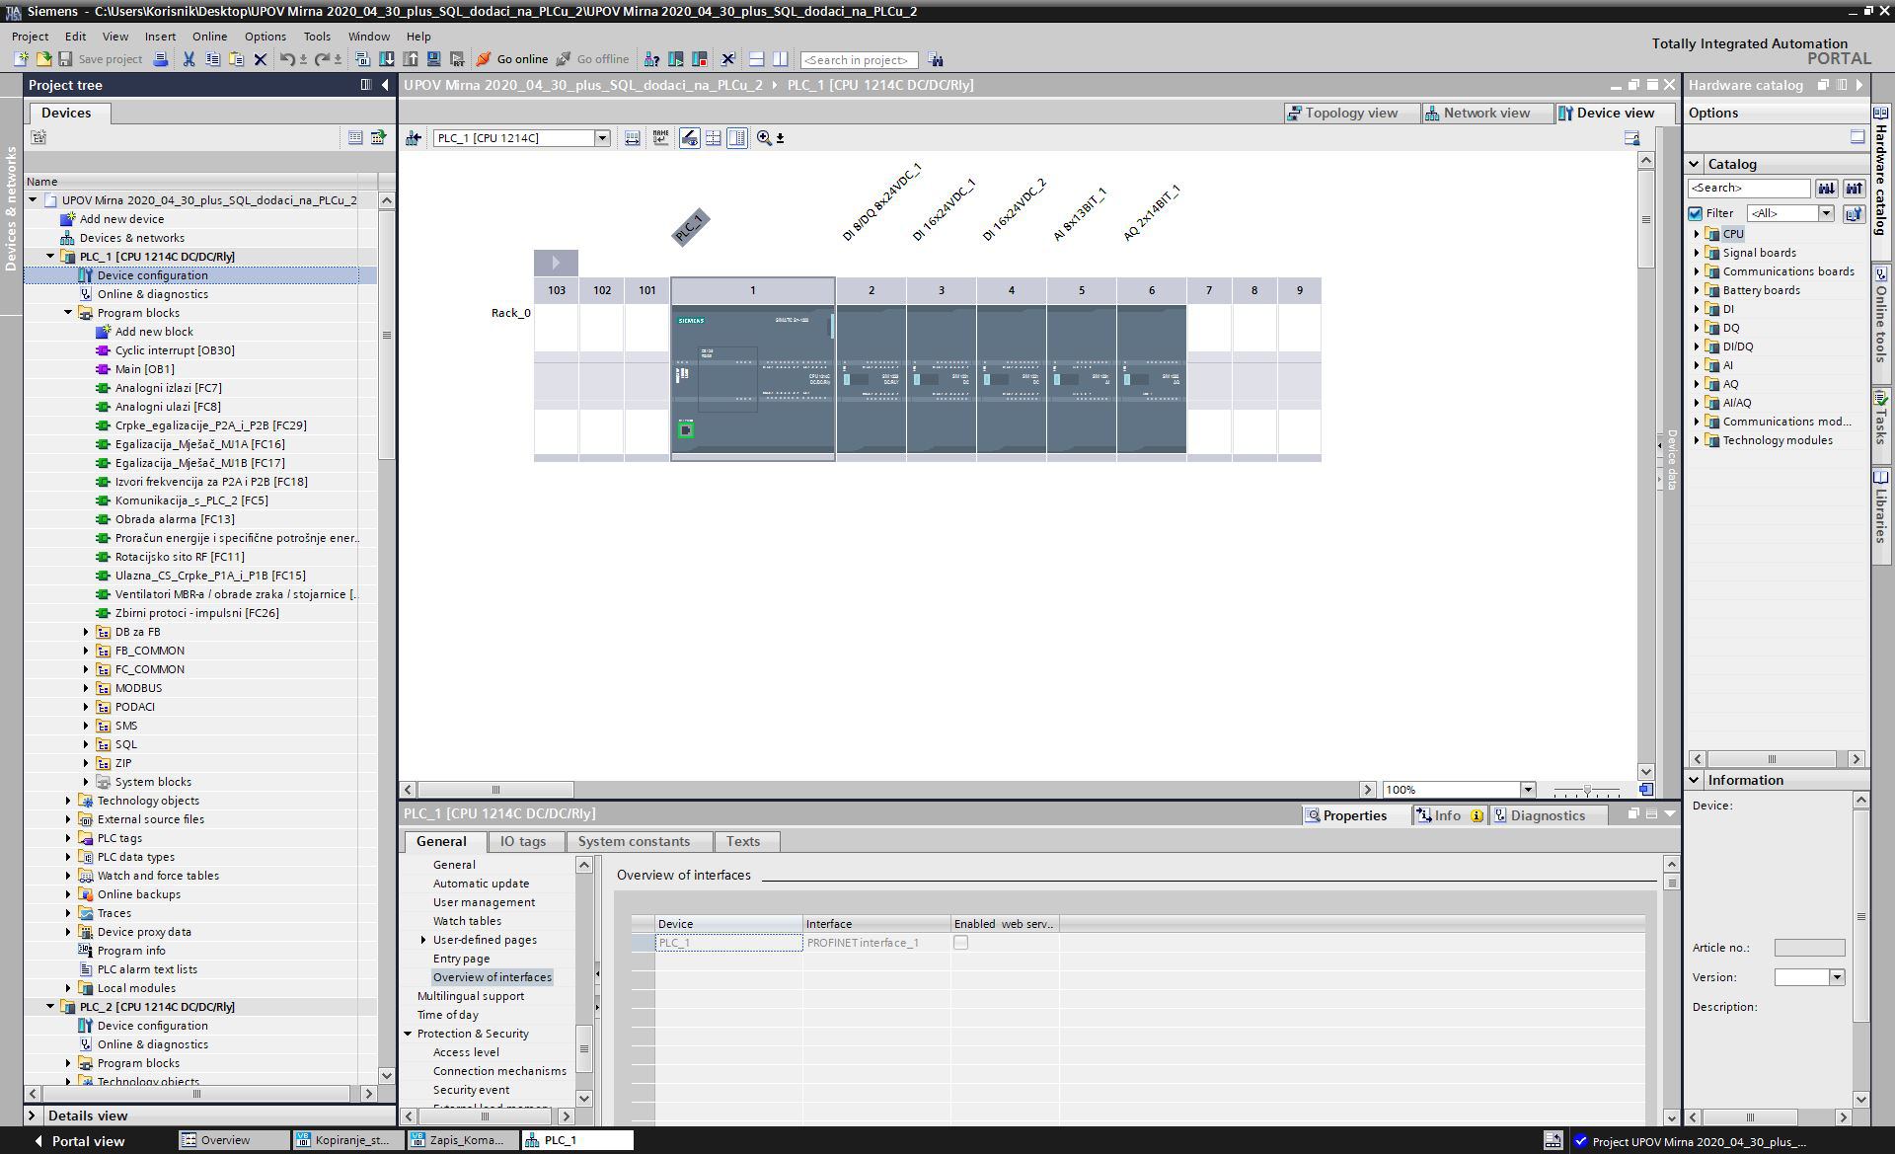
Task: Click the Undo arrow icon
Action: point(286,59)
